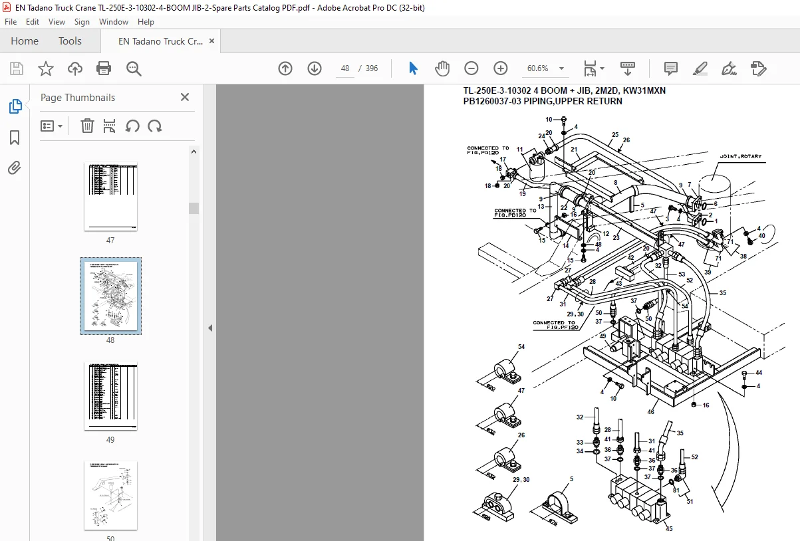Add a comment with the note icon
Screen dimensions: 800x541
coord(671,68)
